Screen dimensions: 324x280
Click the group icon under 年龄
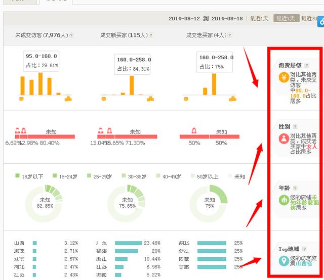pyautogui.click(x=283, y=200)
